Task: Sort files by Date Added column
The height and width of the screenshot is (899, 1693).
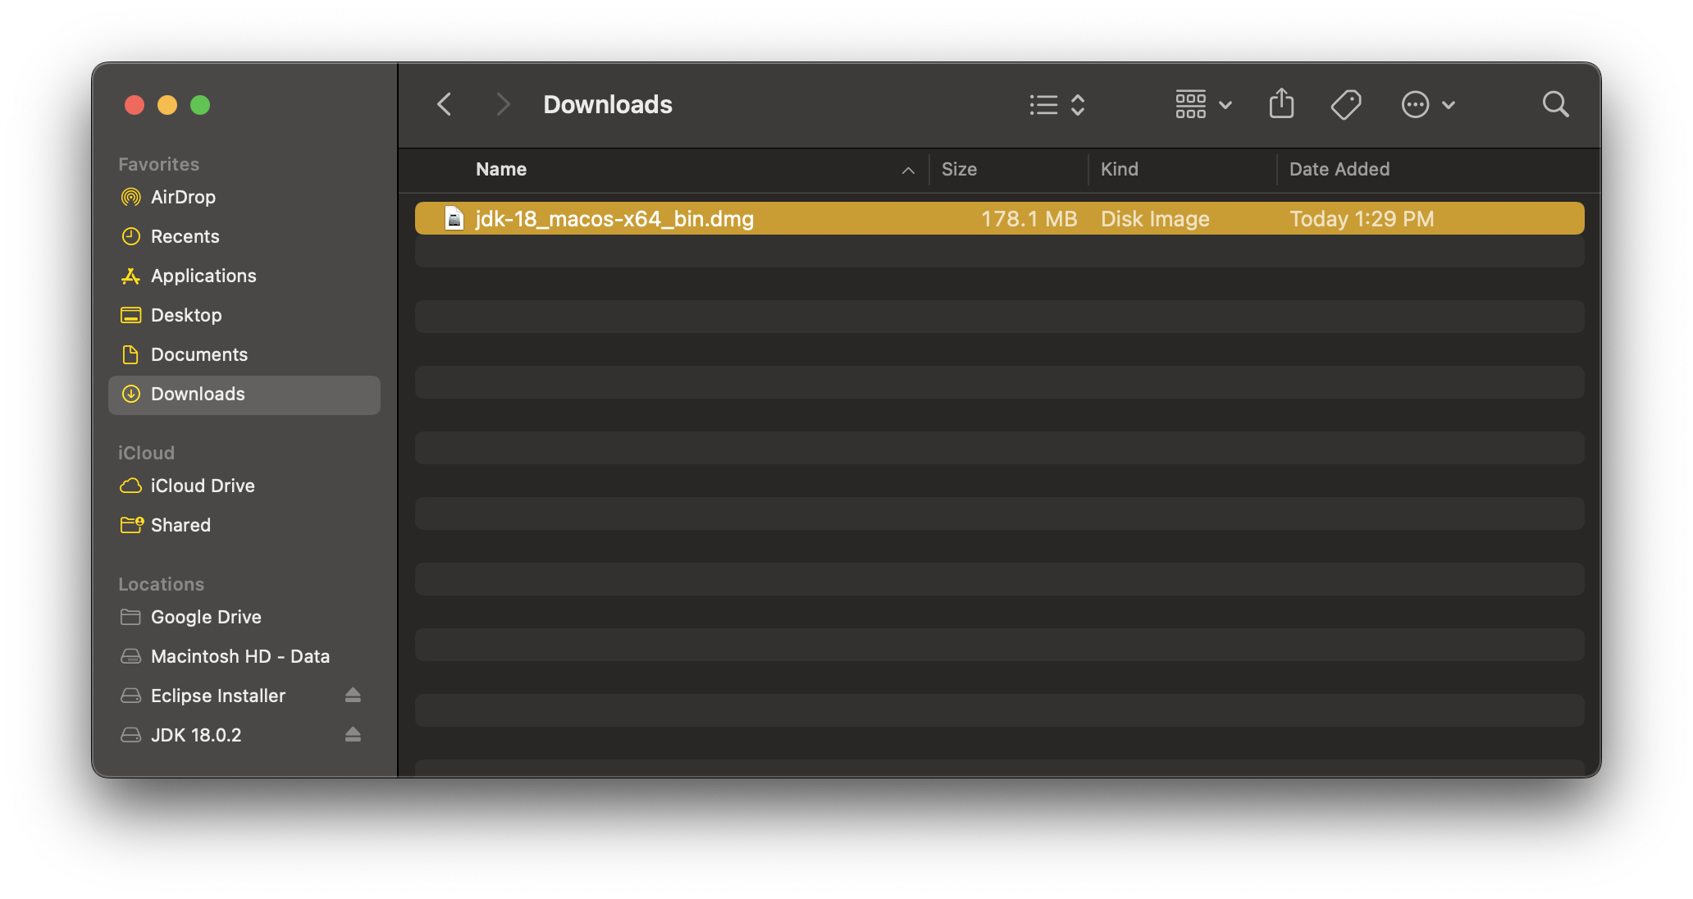Action: point(1339,169)
